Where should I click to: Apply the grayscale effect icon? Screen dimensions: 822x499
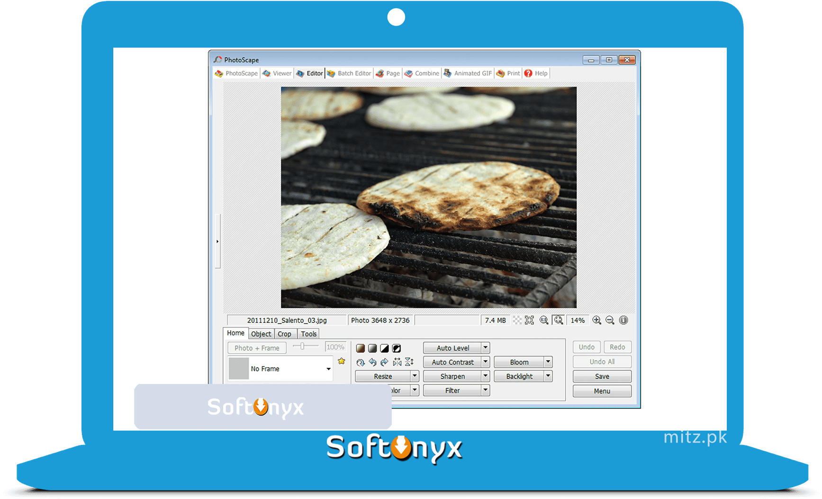372,348
